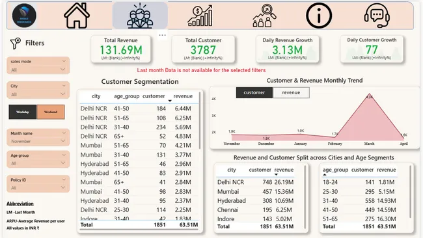Toggle the Weekday button
Screen dimensions: 423x238
tap(23, 112)
